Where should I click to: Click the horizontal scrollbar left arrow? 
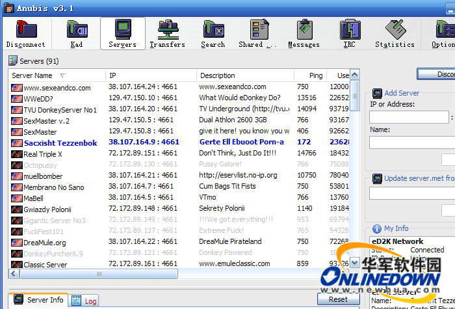14,274
